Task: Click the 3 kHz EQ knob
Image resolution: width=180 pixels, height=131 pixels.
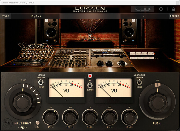Action: (x=90, y=117)
